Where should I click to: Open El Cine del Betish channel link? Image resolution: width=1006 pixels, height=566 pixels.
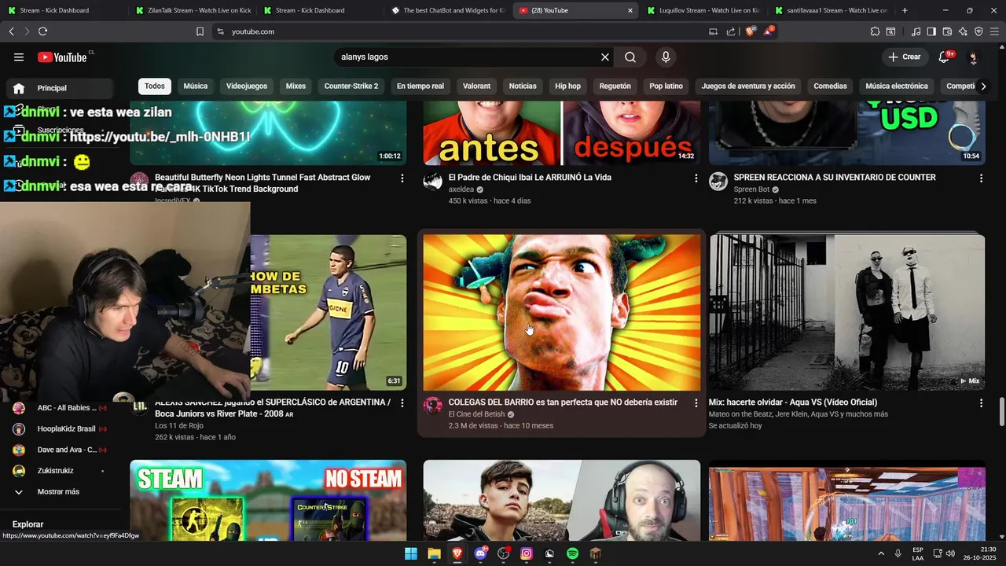tap(477, 414)
